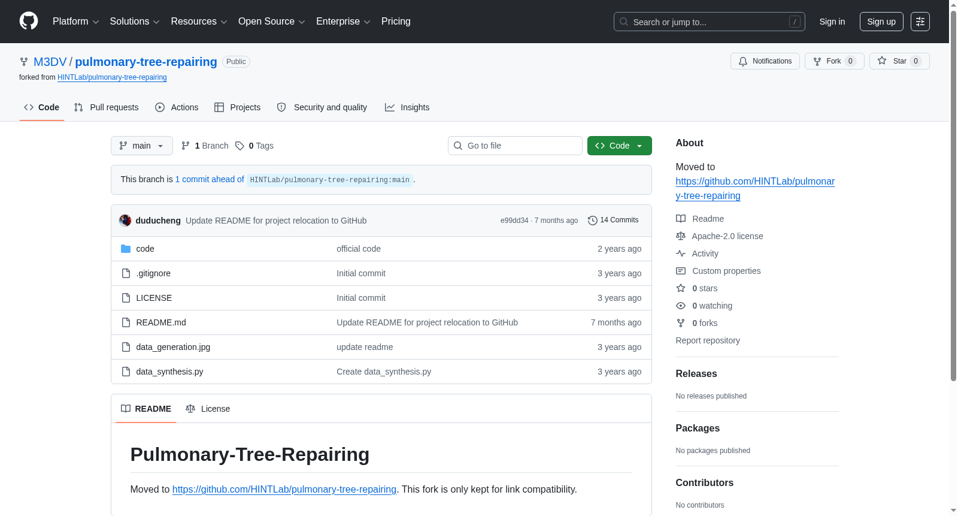This screenshot has height=516, width=958.
Task: Click the magnifier icon in the top search box
Action: [624, 22]
